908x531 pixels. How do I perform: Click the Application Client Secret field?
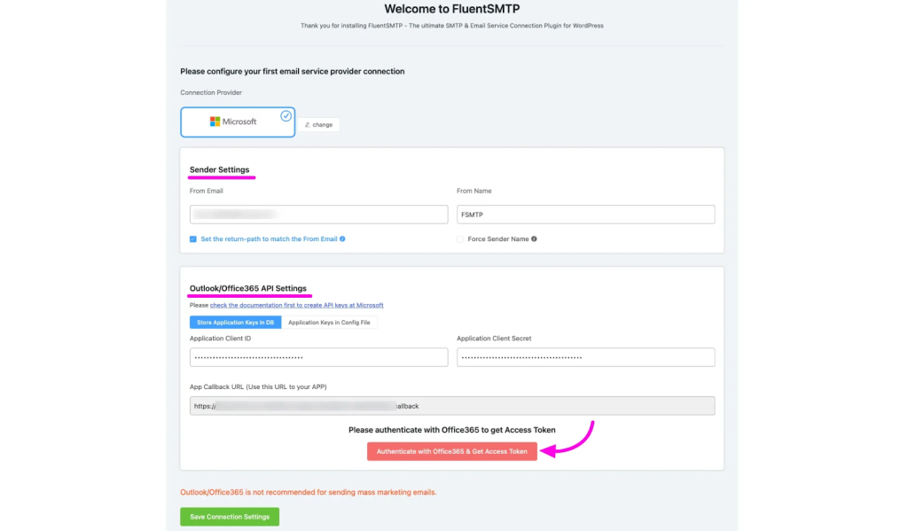[x=585, y=357]
